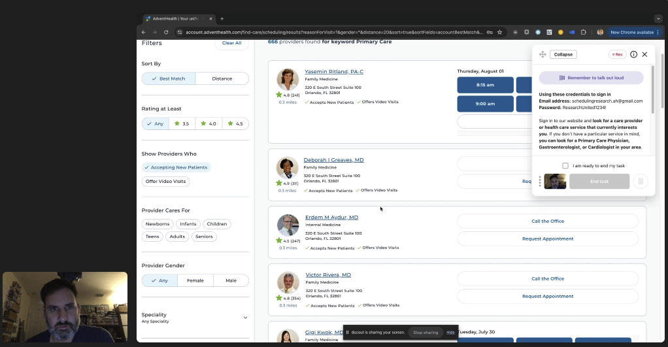Open the tab search dropdown arrow
This screenshot has height=347, width=668.
tap(658, 19)
